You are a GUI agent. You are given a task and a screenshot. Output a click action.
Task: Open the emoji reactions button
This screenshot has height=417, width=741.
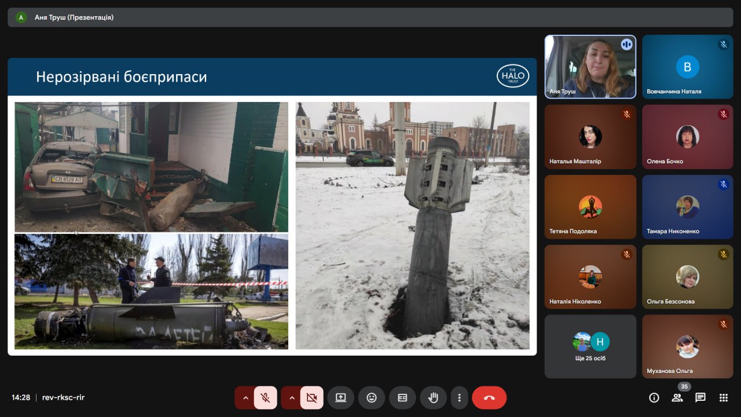pyautogui.click(x=372, y=398)
